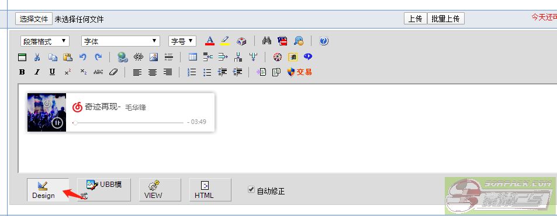Open the editor help question-mark icon
557x216 pixels.
(324, 41)
